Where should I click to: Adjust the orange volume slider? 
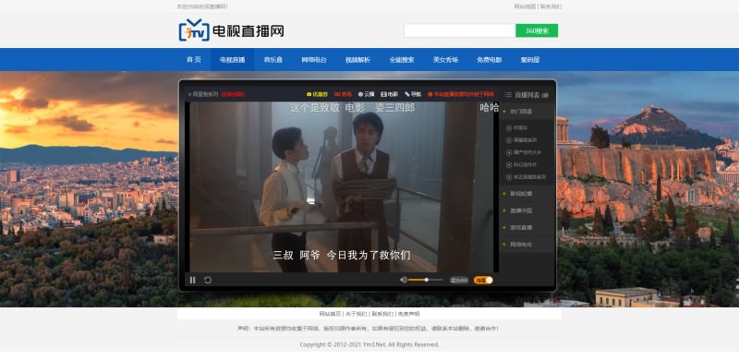tap(426, 280)
